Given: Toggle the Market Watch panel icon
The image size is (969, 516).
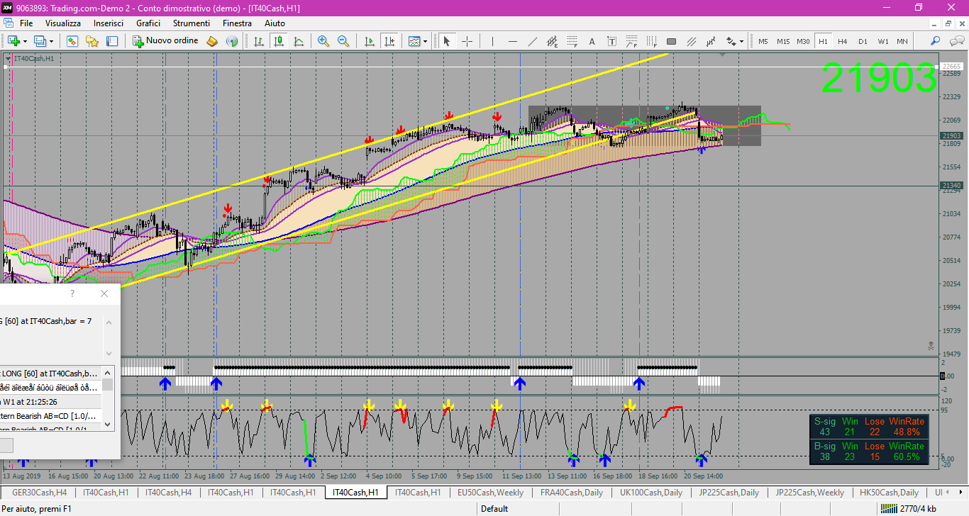Looking at the screenshot, I should (72, 41).
